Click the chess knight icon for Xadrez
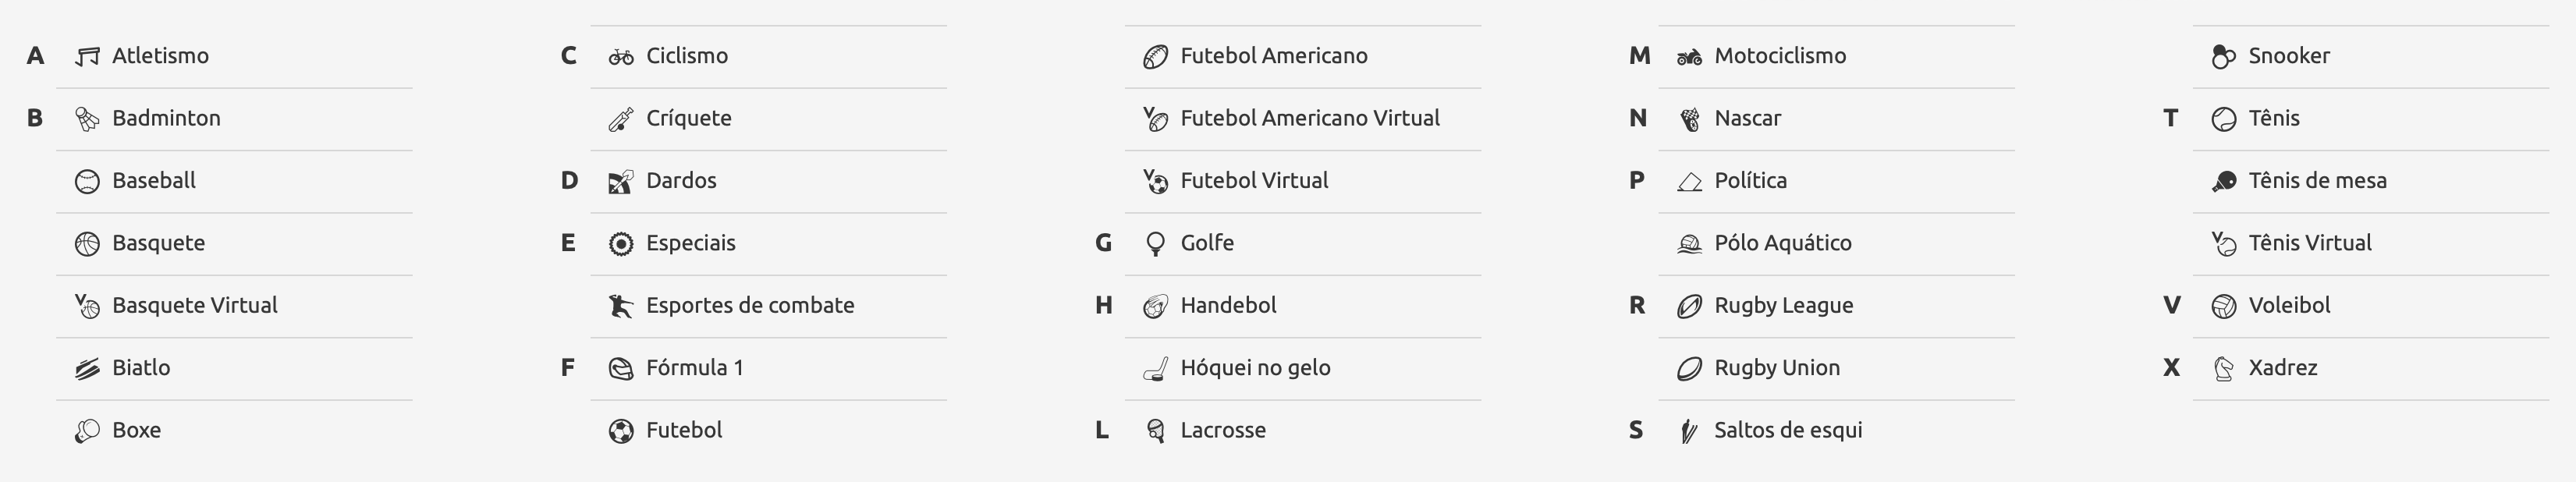The width and height of the screenshot is (2576, 482). [2223, 369]
